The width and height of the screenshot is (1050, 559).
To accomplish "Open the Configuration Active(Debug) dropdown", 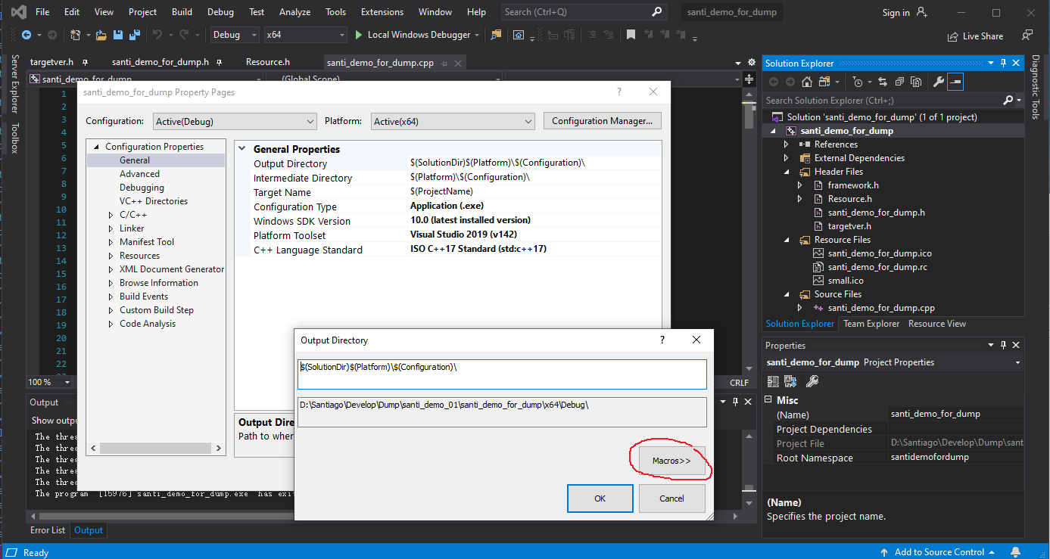I will pyautogui.click(x=235, y=121).
